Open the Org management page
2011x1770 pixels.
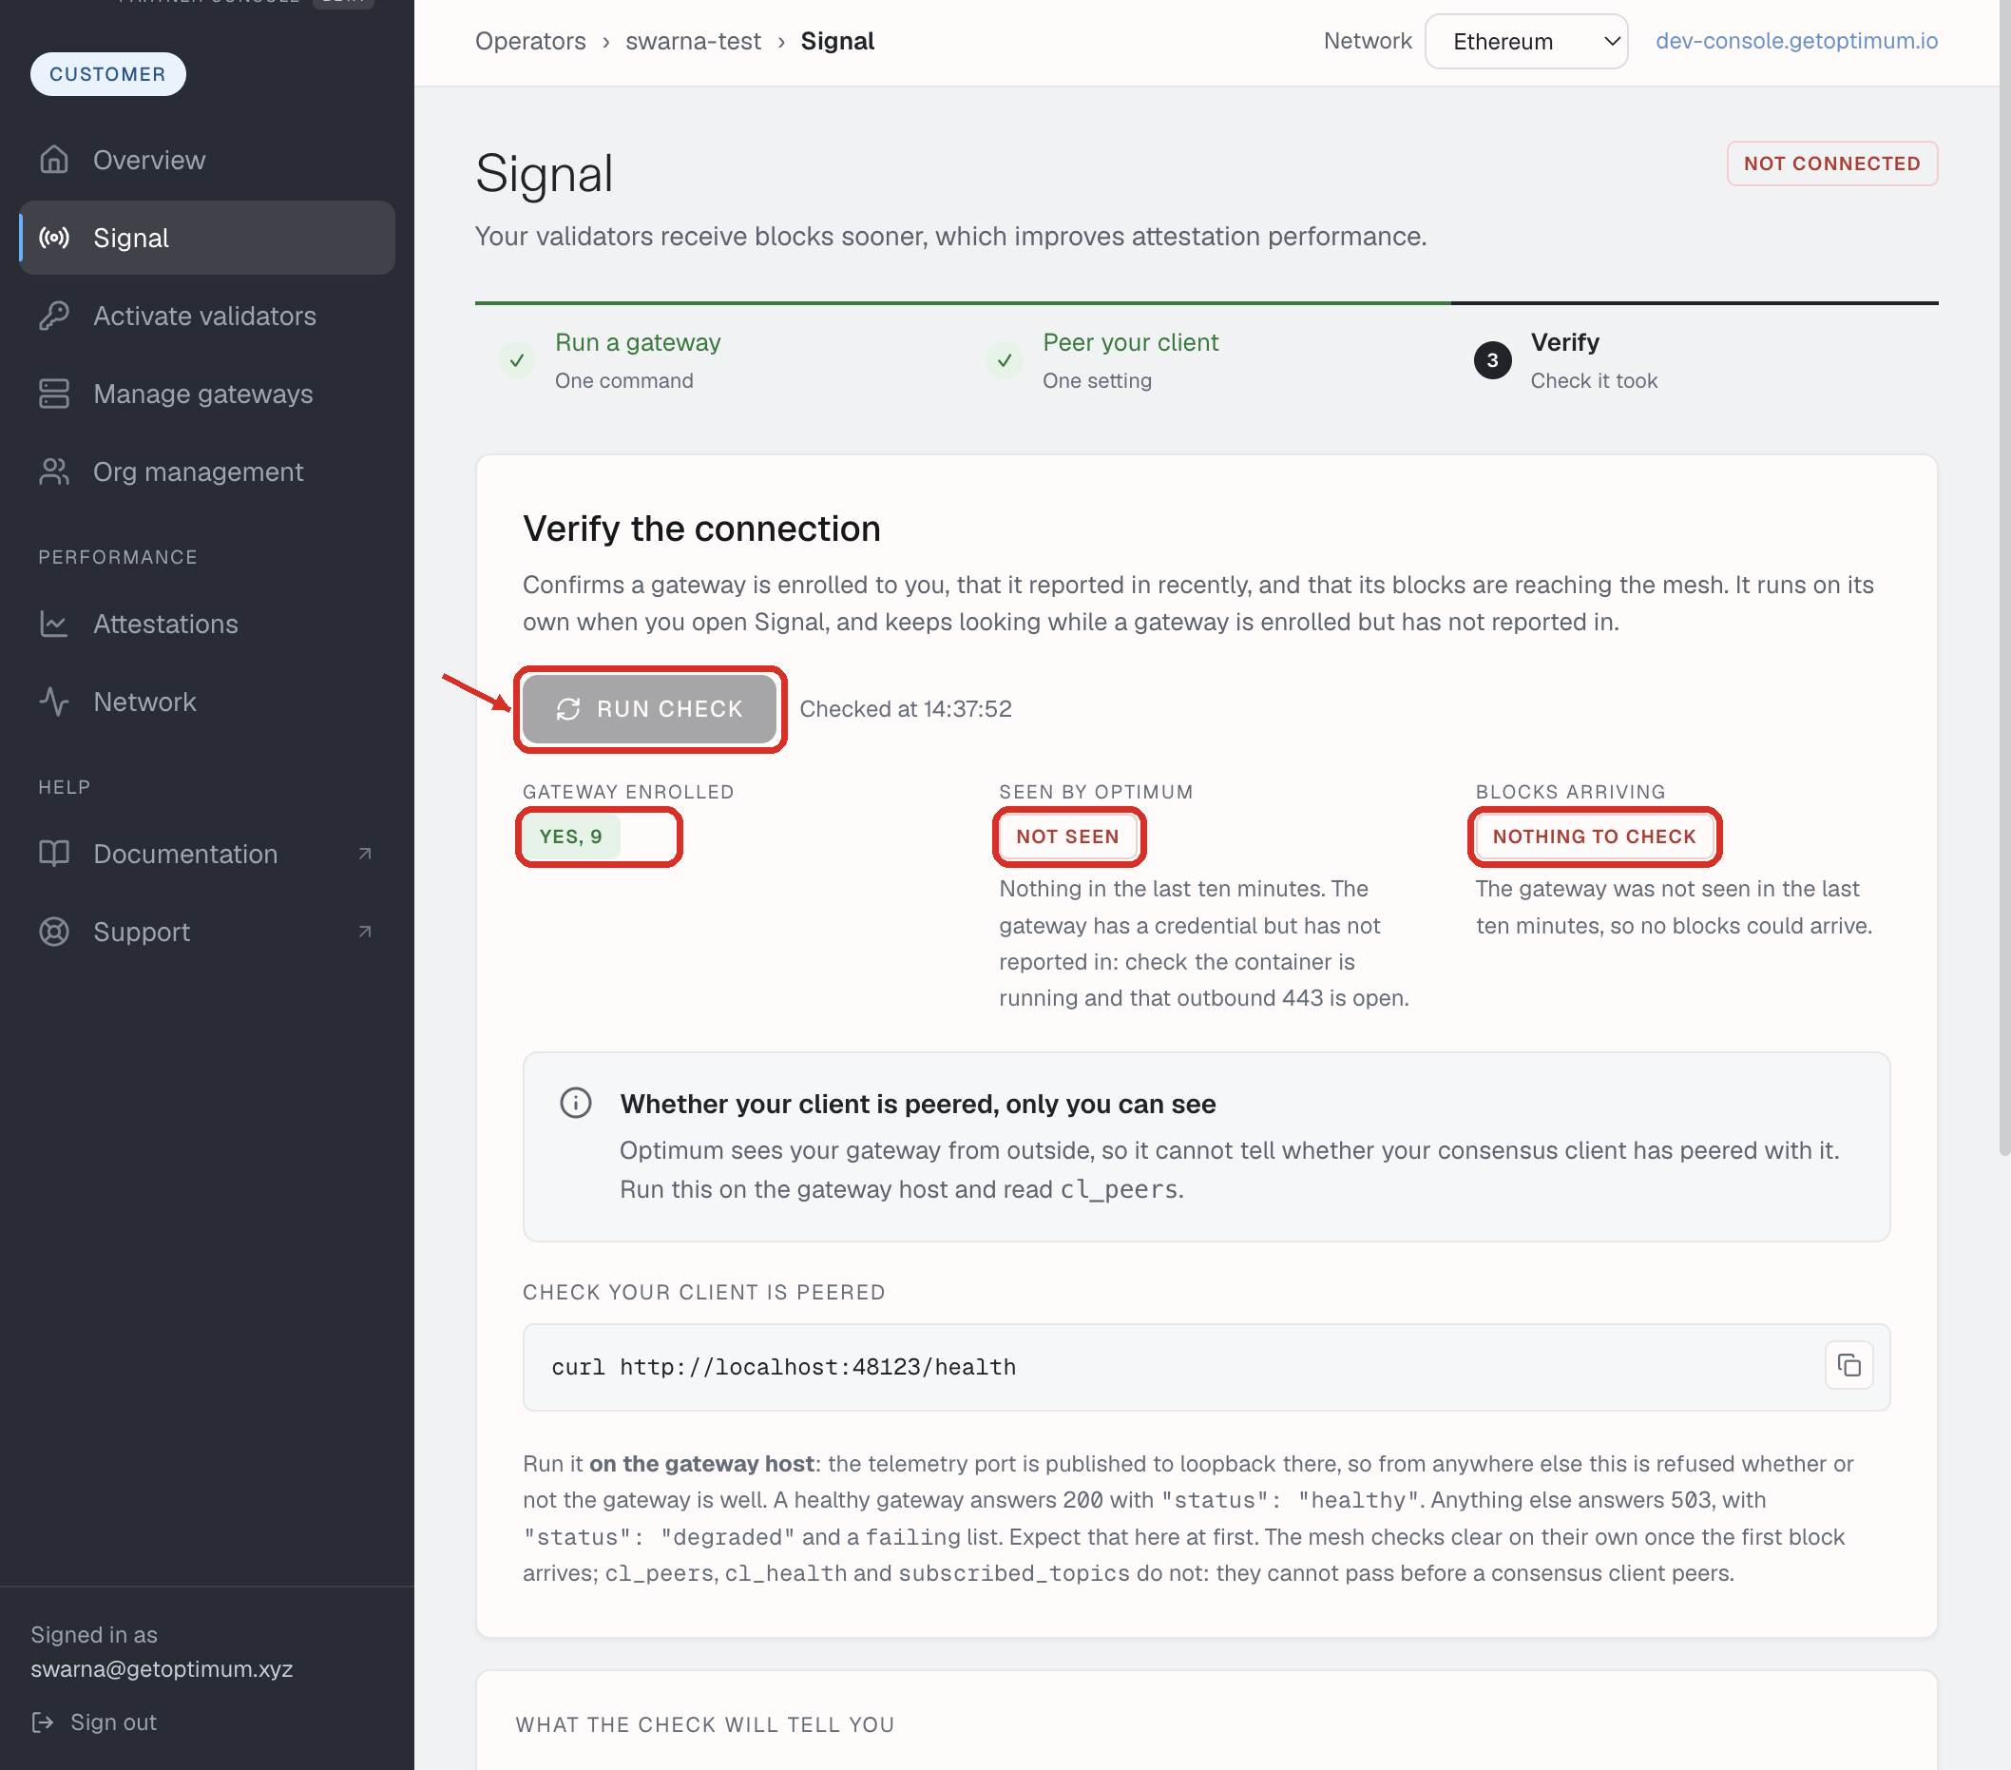pos(206,471)
